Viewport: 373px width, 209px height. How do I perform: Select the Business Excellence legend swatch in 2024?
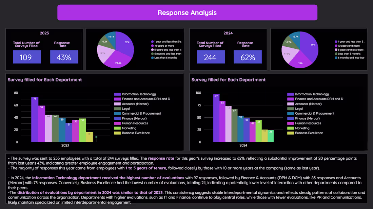point(290,133)
